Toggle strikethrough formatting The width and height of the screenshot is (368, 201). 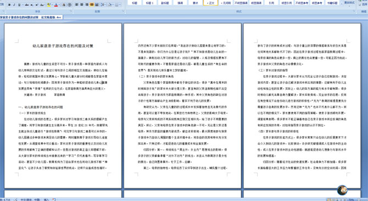tap(27, 5)
